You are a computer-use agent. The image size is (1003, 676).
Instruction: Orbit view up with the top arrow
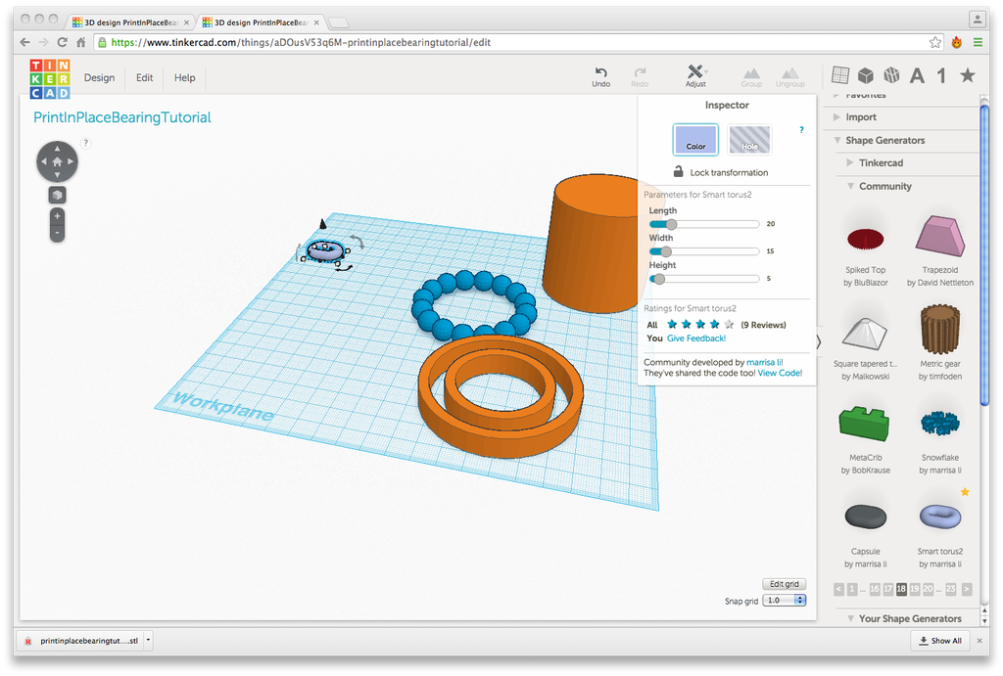pos(57,149)
